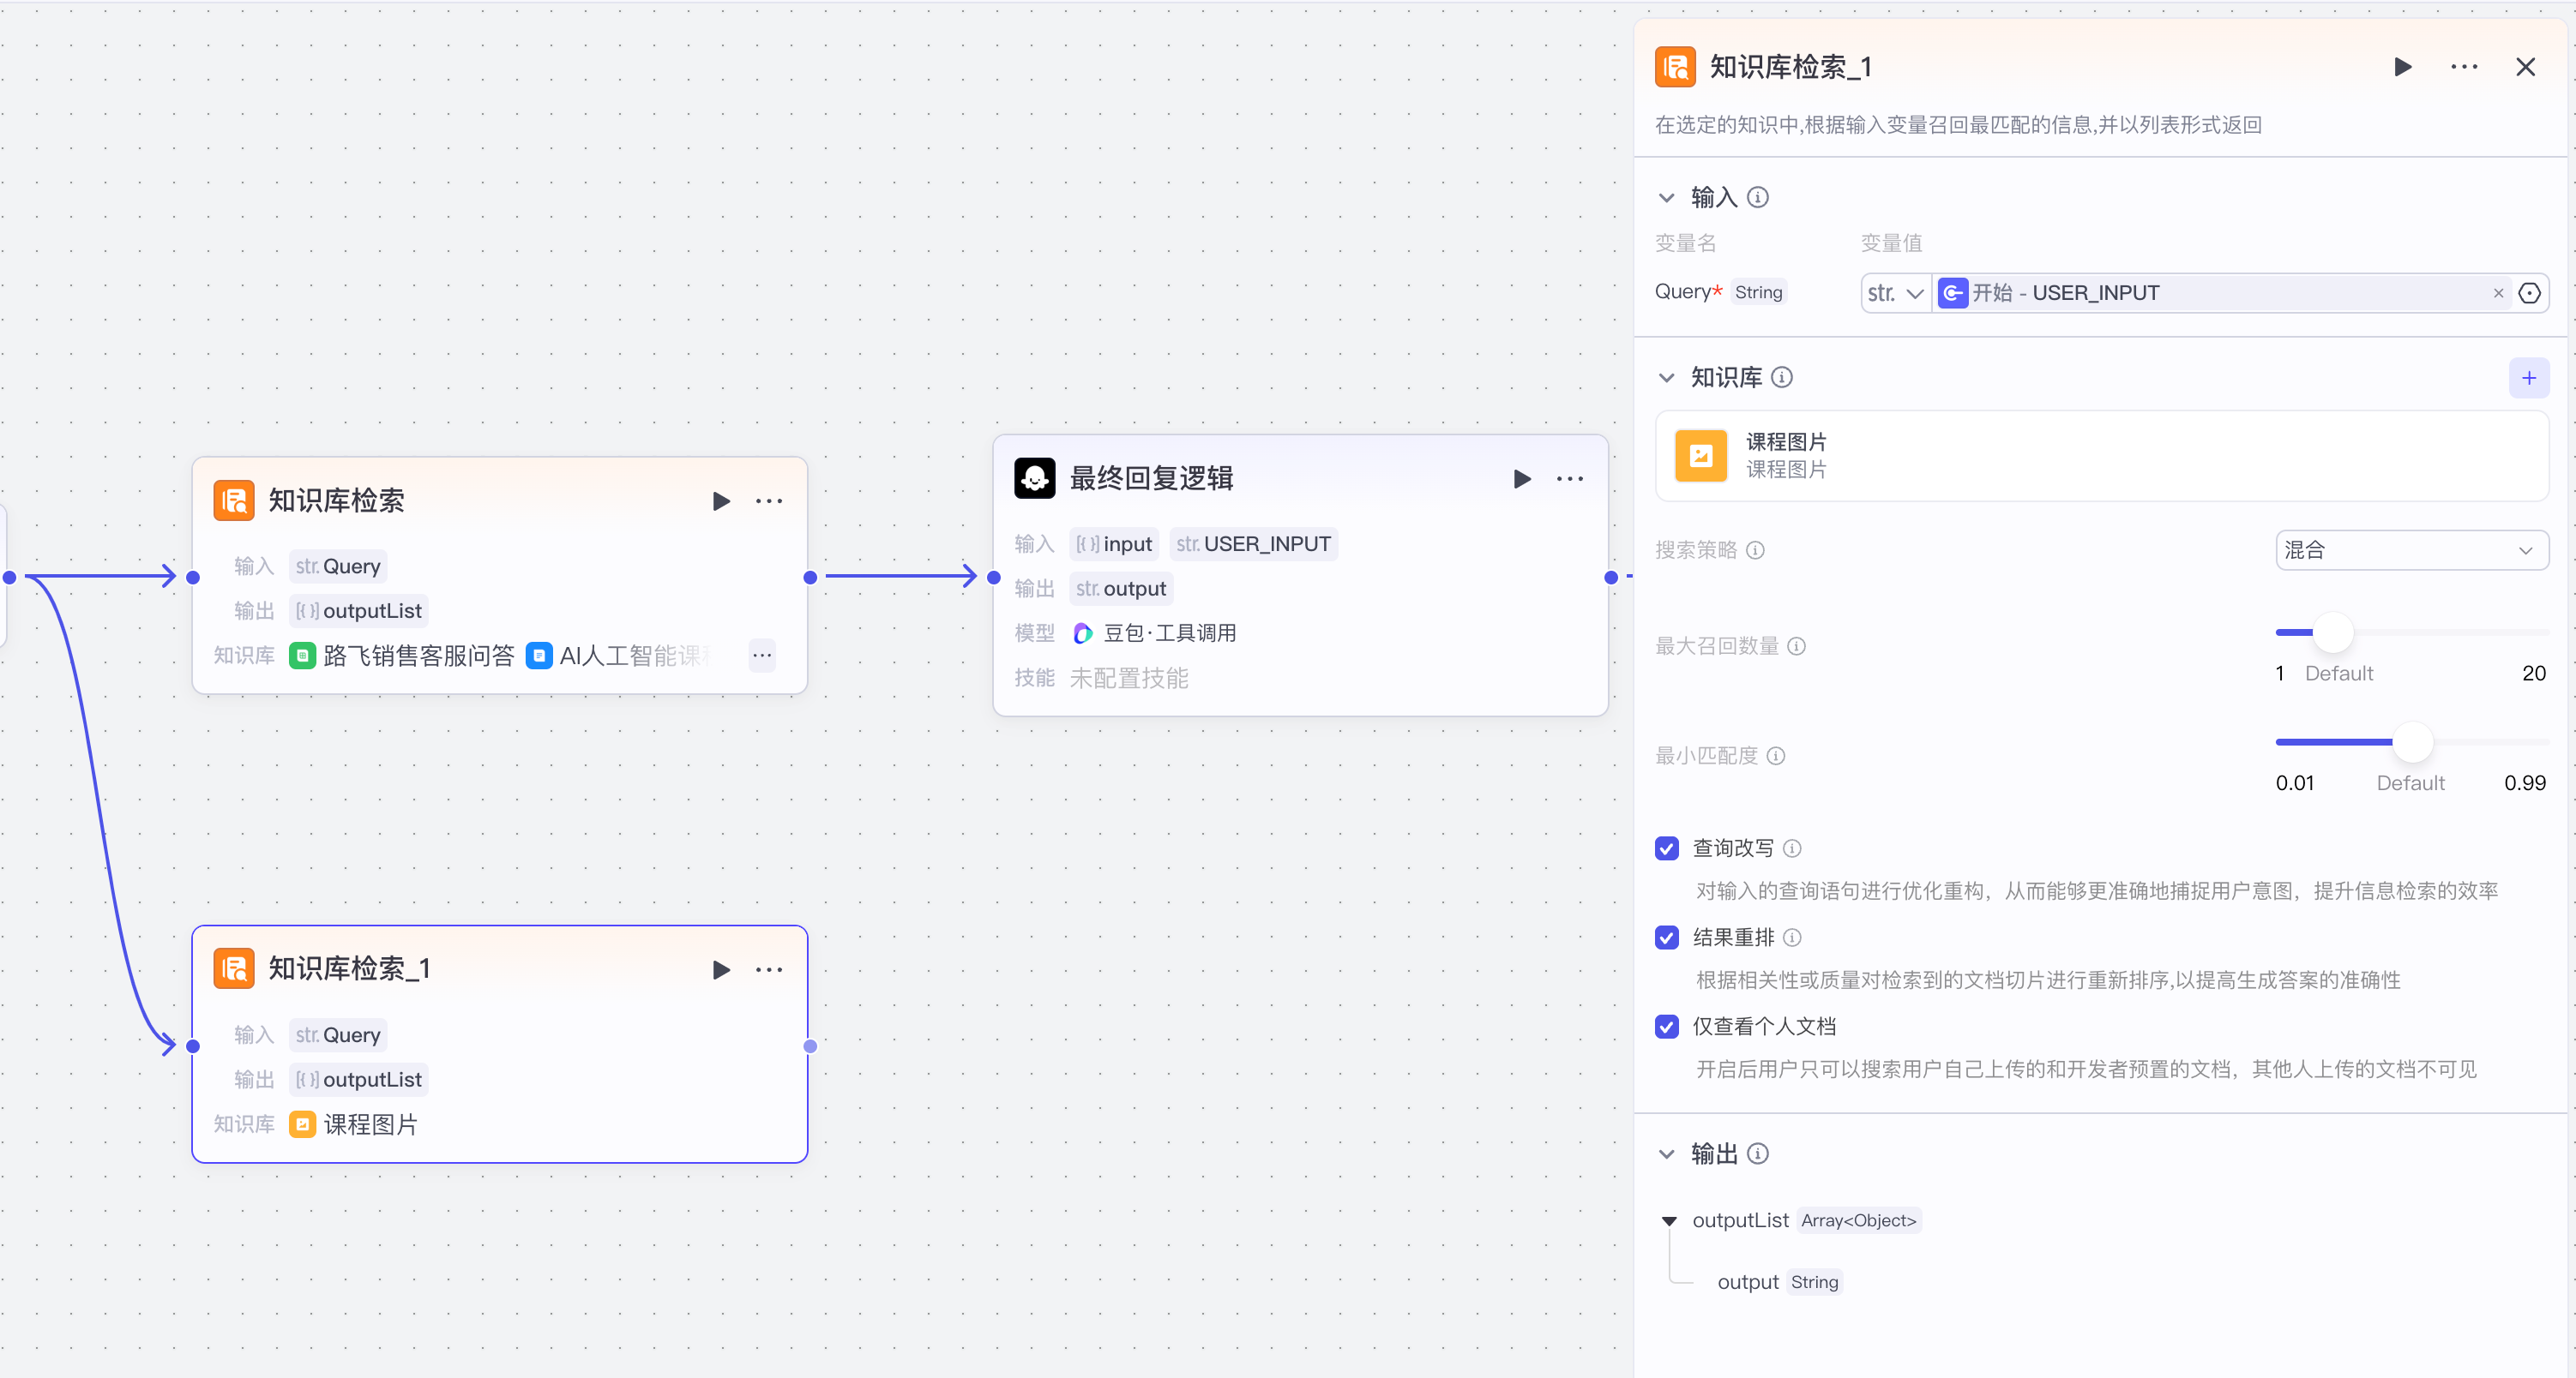
Task: Click info icon next to 搜索策略
Action: click(x=1755, y=551)
